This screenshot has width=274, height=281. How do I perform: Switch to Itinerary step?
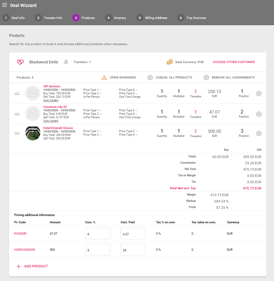tap(116, 18)
